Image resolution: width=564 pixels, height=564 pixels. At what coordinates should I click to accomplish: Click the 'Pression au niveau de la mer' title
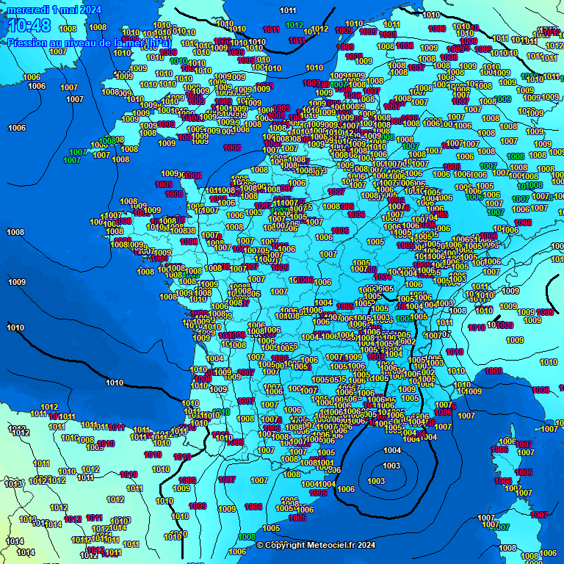tap(89, 43)
